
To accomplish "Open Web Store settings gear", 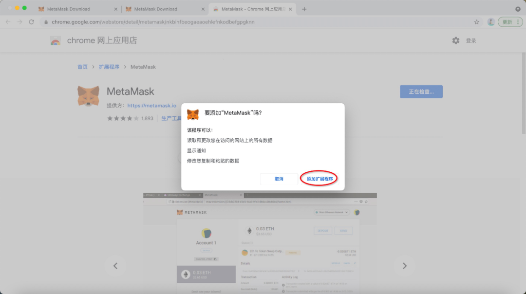I will (455, 40).
